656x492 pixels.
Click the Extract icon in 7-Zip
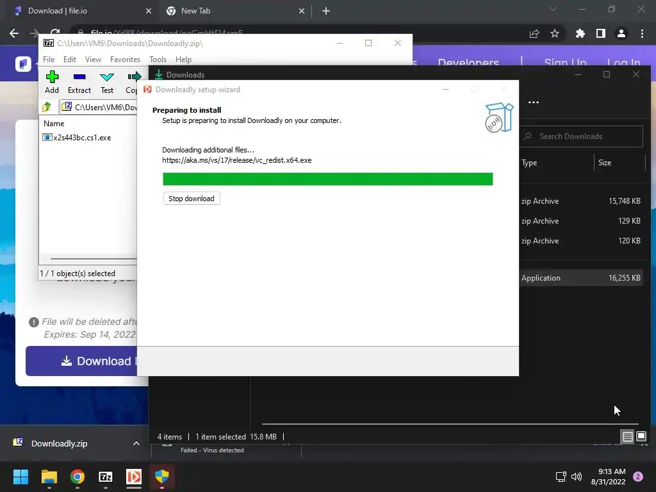click(x=79, y=77)
